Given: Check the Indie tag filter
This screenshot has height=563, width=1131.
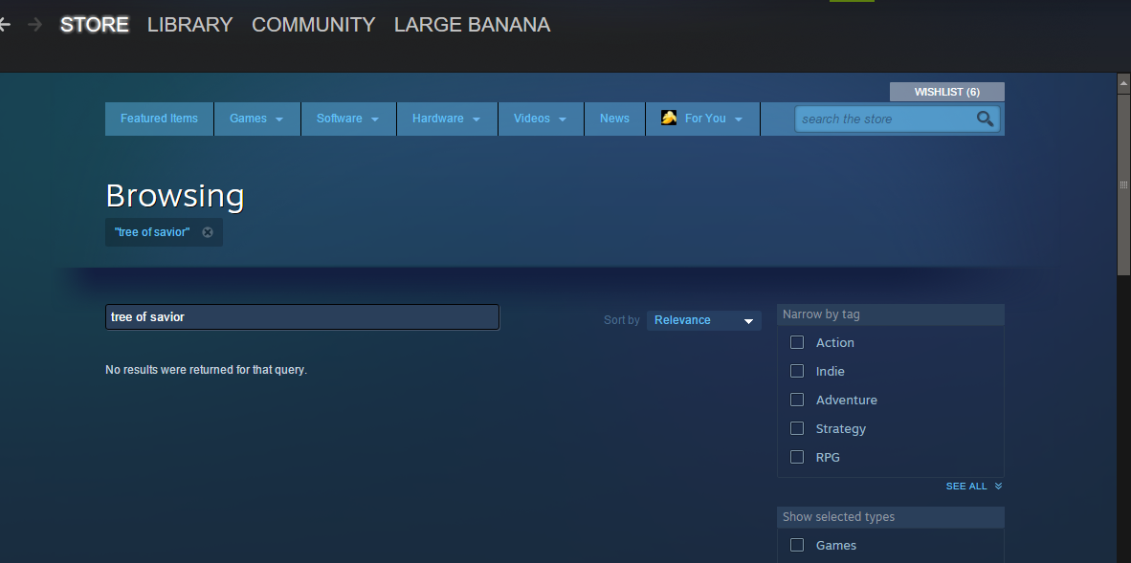Looking at the screenshot, I should (x=797, y=371).
